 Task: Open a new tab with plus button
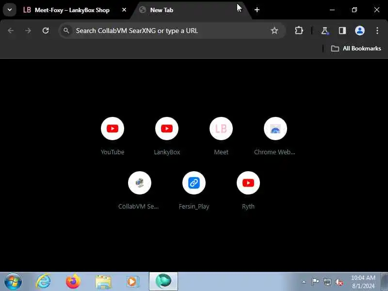(257, 10)
